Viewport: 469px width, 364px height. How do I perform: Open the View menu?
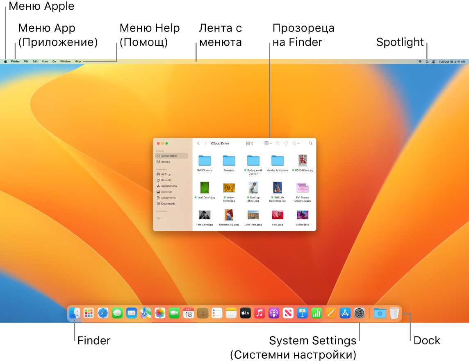point(45,61)
